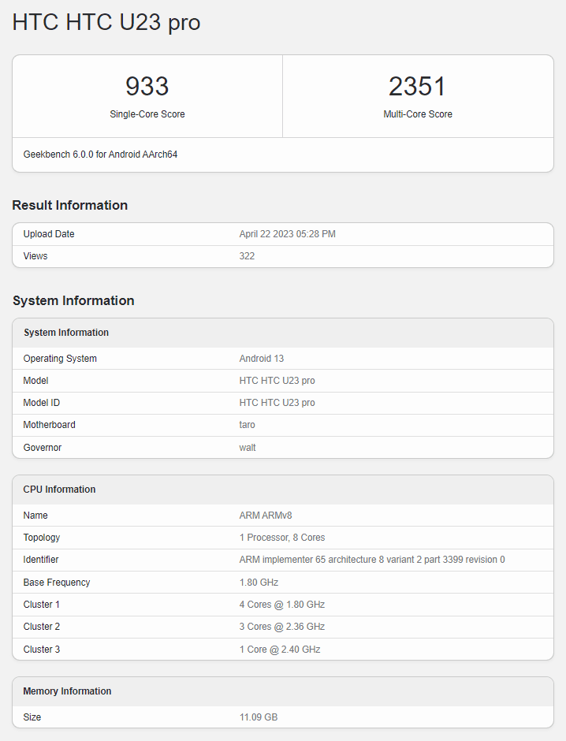Click the Governor value walt

coord(248,448)
